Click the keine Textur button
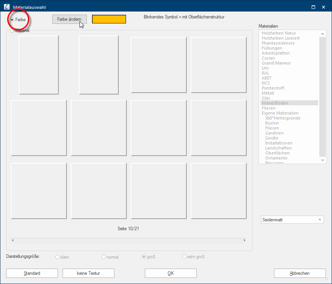The image size is (332, 284). (88, 273)
